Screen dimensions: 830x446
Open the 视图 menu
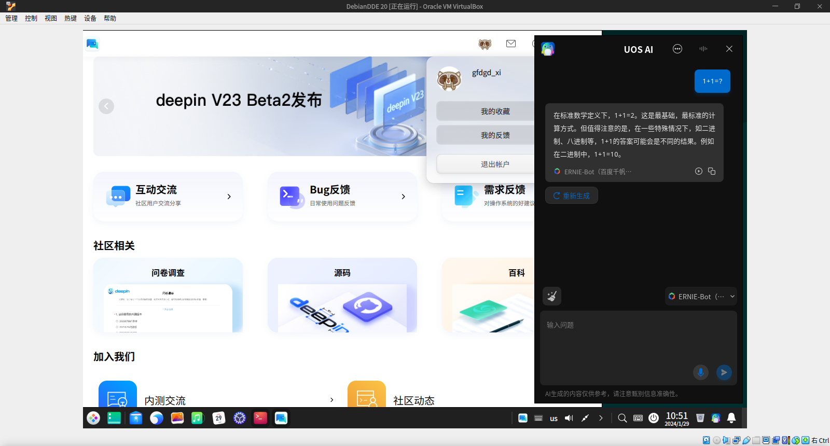point(51,18)
